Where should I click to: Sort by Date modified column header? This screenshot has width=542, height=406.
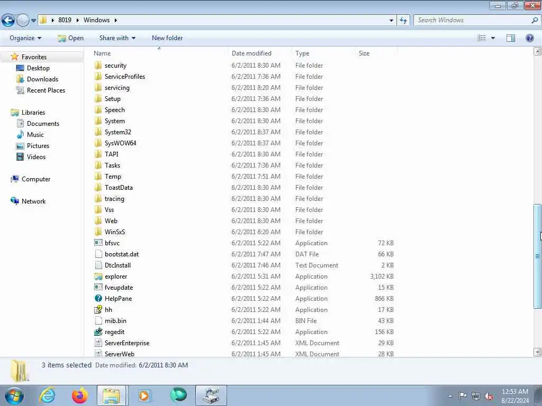tap(251, 53)
